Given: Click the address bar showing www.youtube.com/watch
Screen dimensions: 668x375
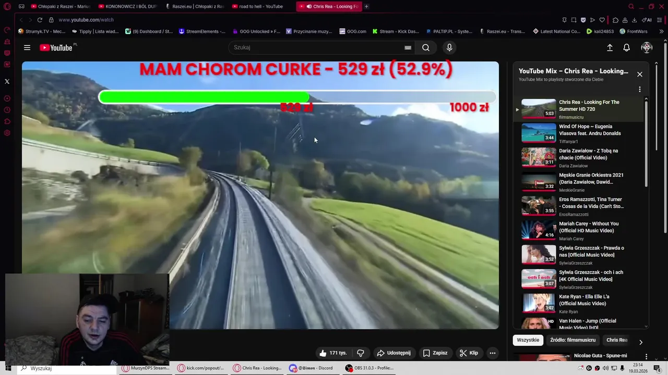Looking at the screenshot, I should pos(86,20).
